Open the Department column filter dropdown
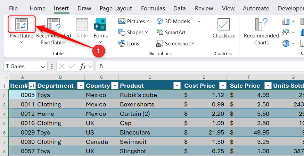304x156 pixels. [x=81, y=85]
